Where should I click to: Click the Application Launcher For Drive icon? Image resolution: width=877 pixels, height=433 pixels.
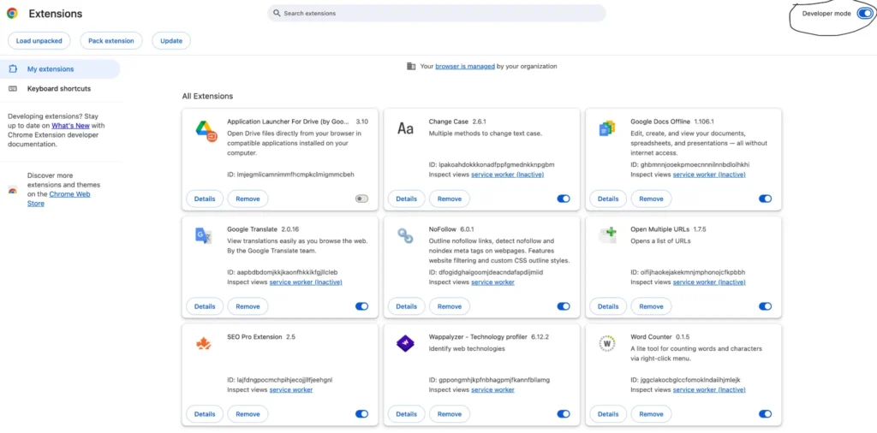[206, 131]
